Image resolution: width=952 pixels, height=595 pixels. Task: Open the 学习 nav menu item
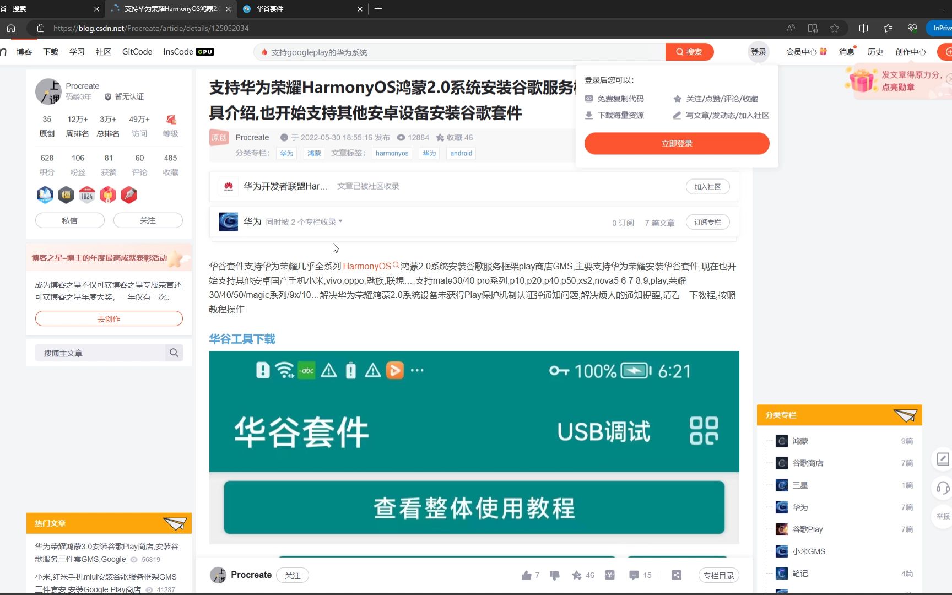(77, 52)
